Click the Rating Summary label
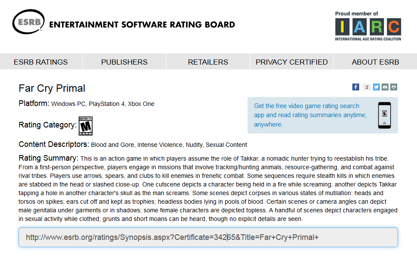The image size is (417, 264). [x=48, y=158]
